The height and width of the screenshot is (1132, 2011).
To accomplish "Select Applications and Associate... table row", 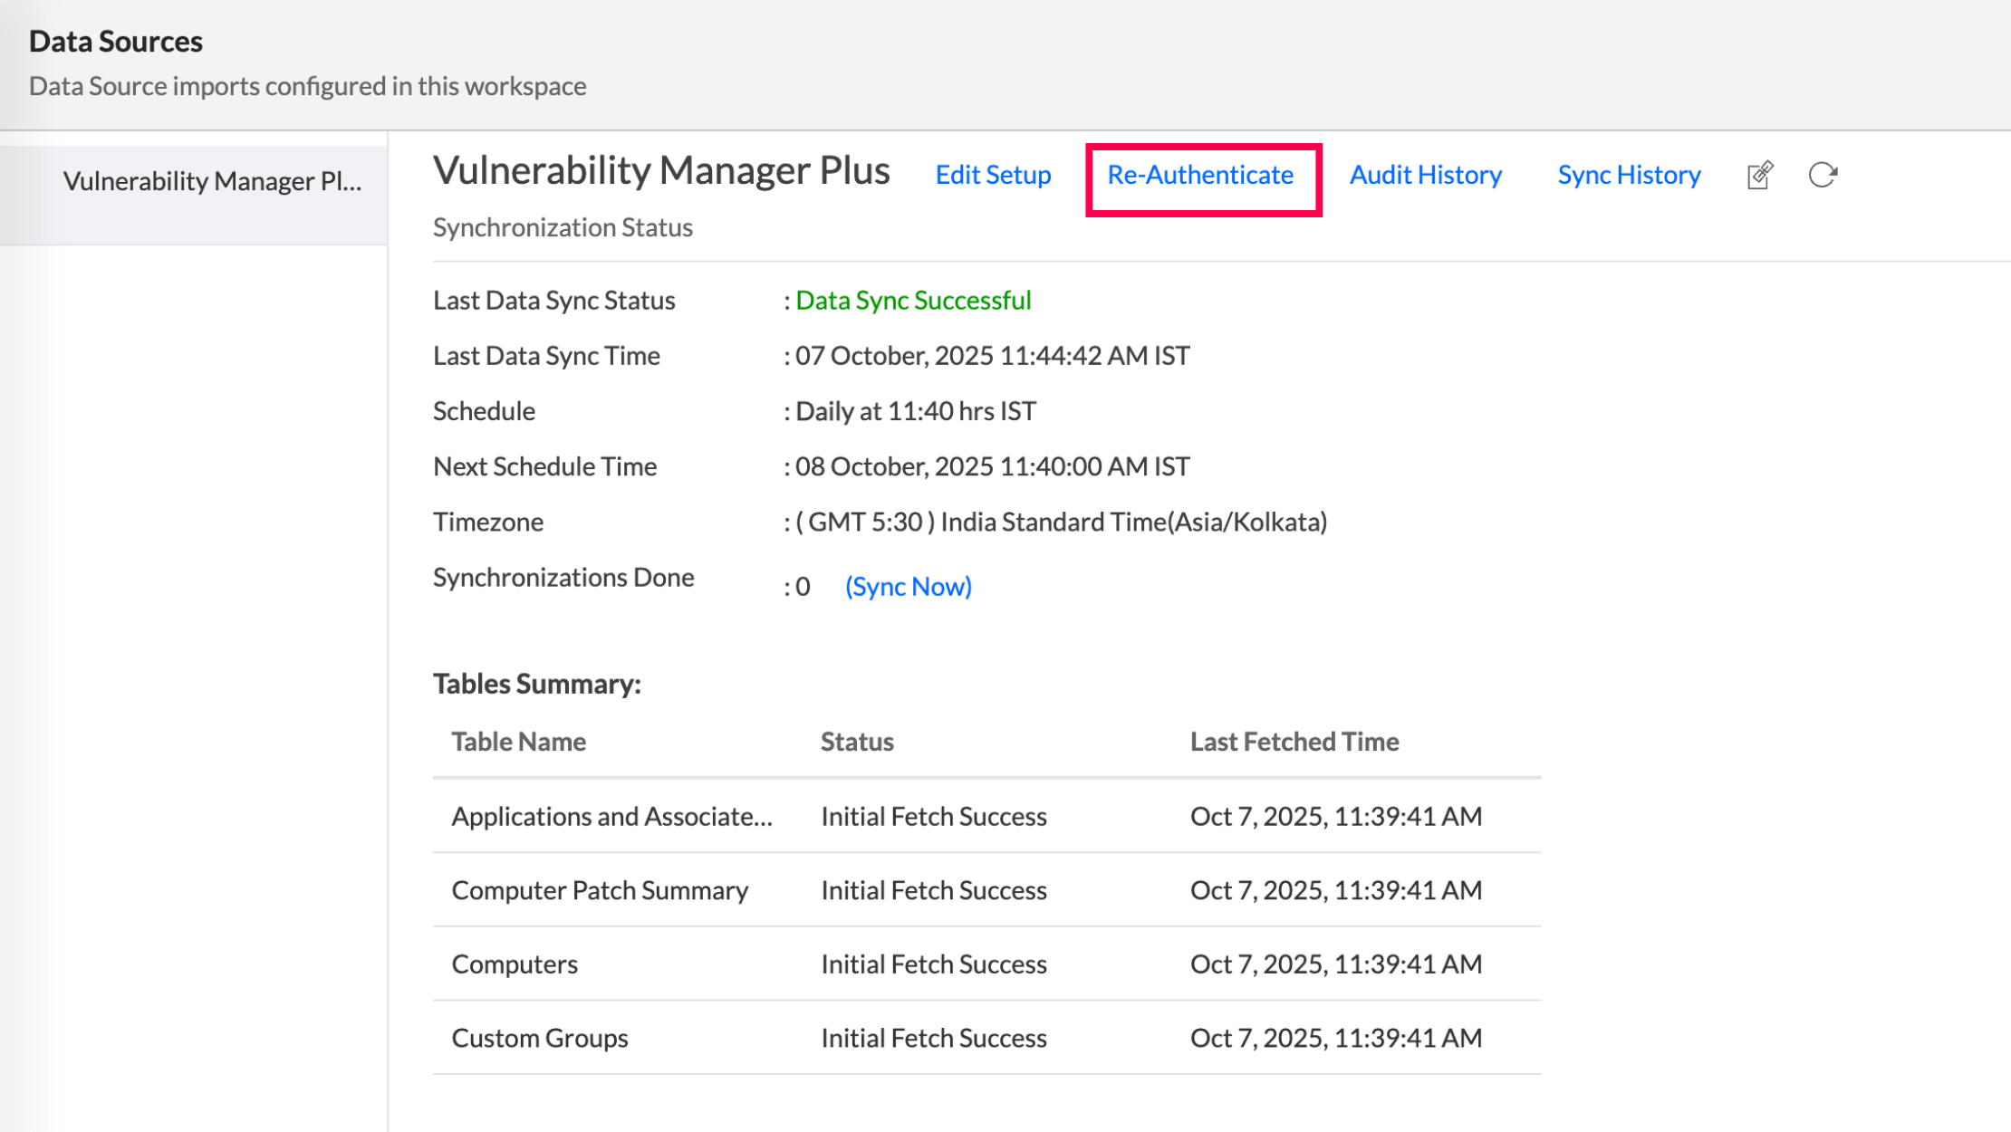I will tap(611, 817).
